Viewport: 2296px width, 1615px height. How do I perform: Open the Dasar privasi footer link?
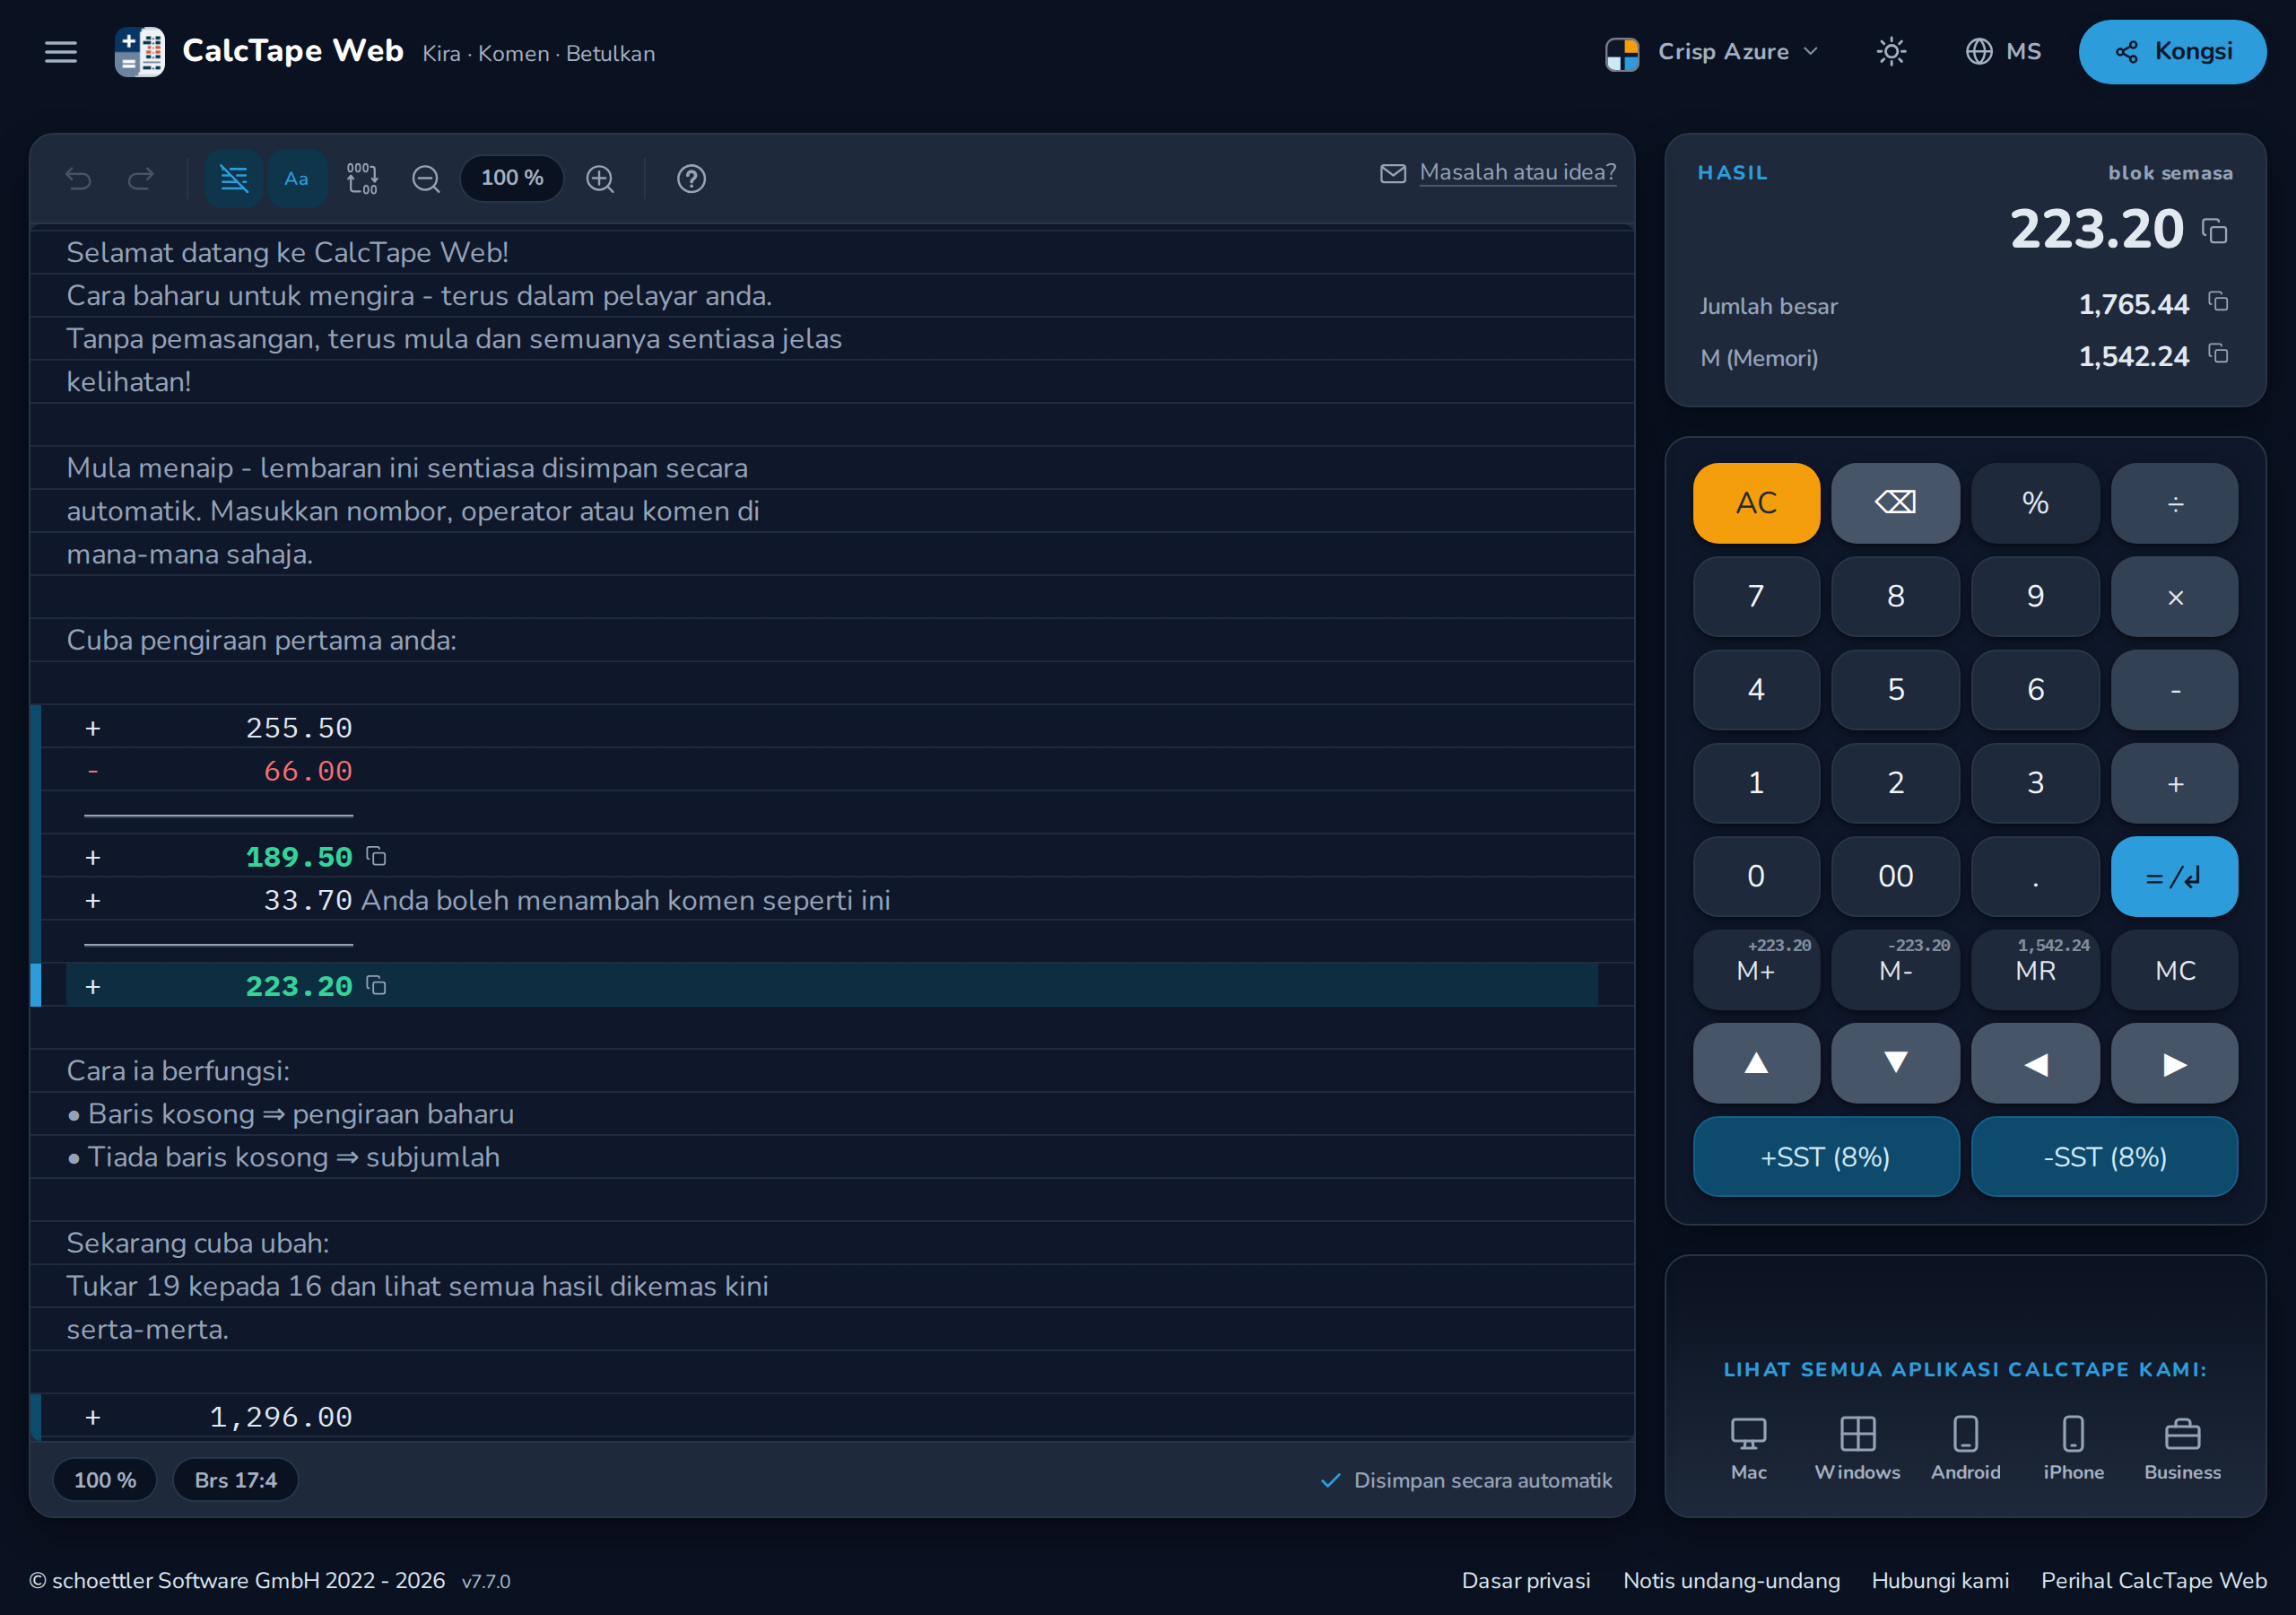tap(1526, 1580)
